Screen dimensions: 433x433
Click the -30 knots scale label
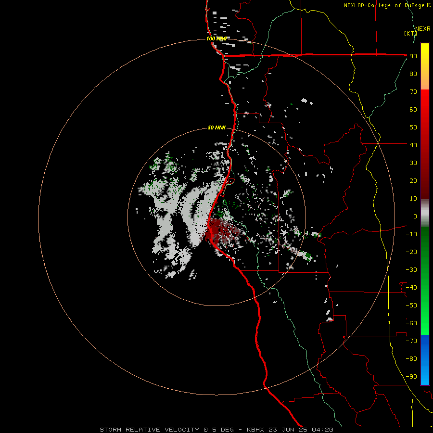tap(411, 270)
